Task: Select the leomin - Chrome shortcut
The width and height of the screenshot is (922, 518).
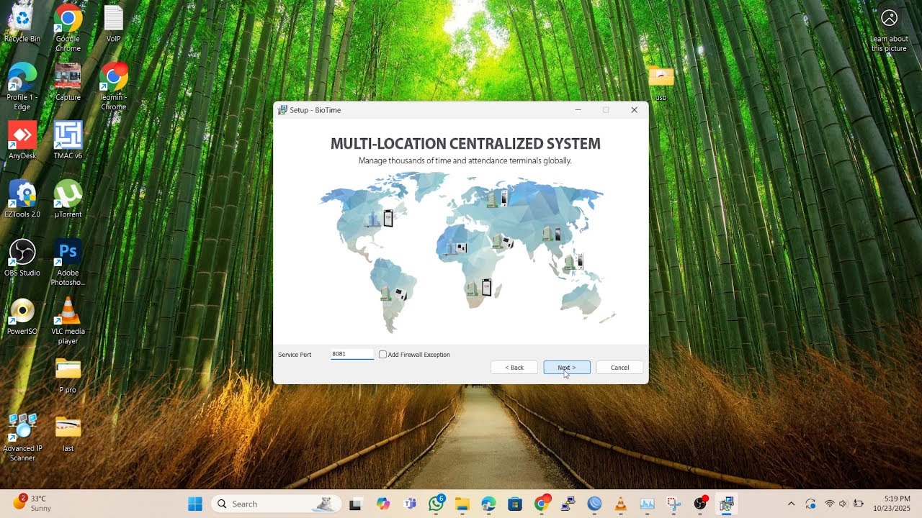Action: 113,86
